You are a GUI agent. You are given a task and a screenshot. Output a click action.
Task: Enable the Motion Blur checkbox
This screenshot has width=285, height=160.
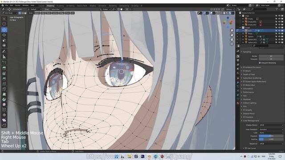click(244, 85)
